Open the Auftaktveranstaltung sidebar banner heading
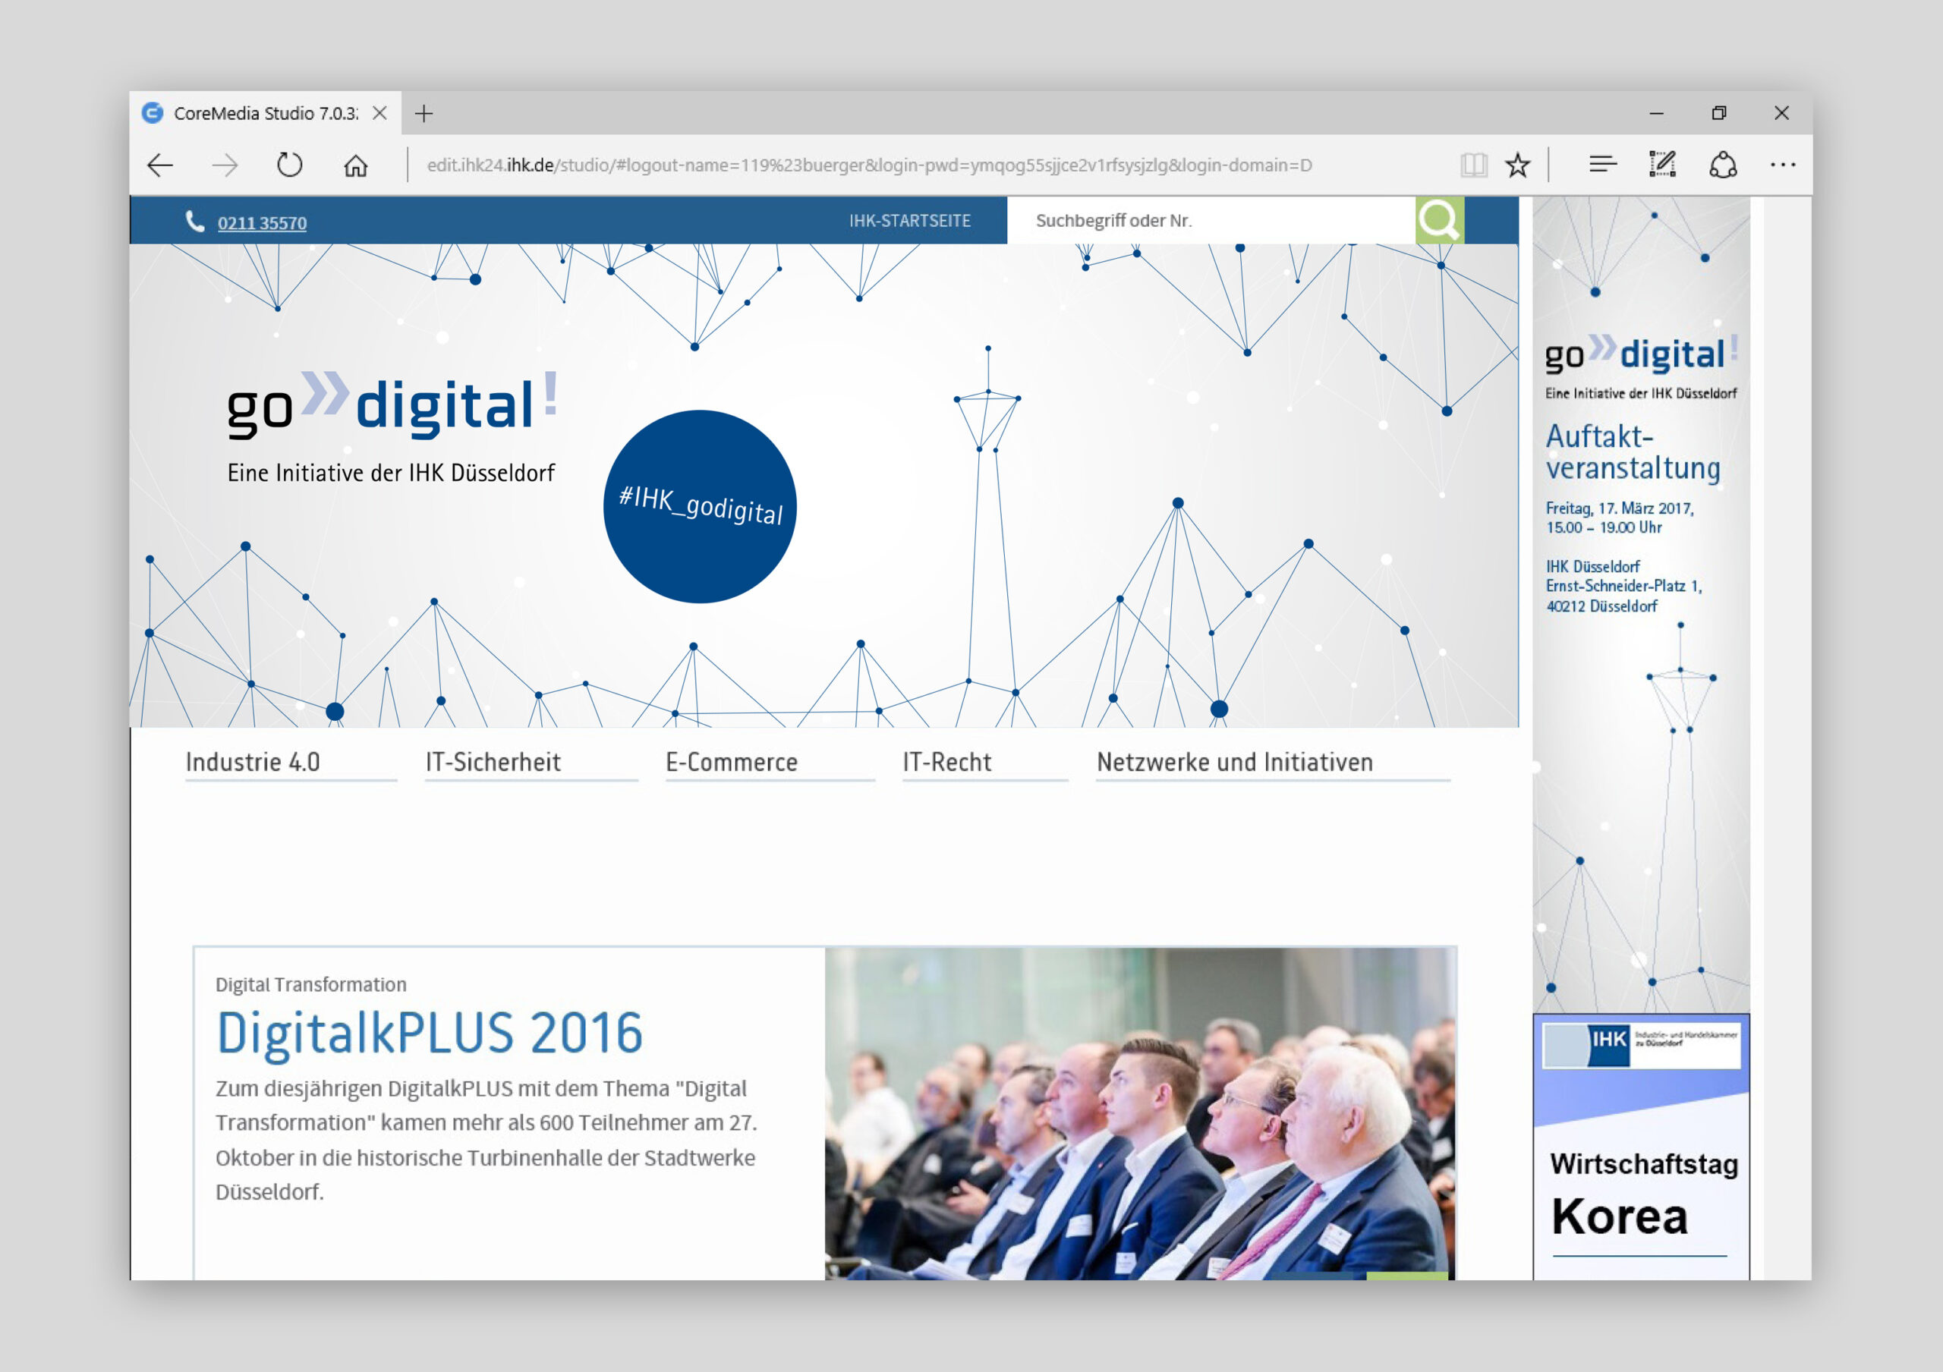Viewport: 1943px width, 1372px height. point(1633,452)
